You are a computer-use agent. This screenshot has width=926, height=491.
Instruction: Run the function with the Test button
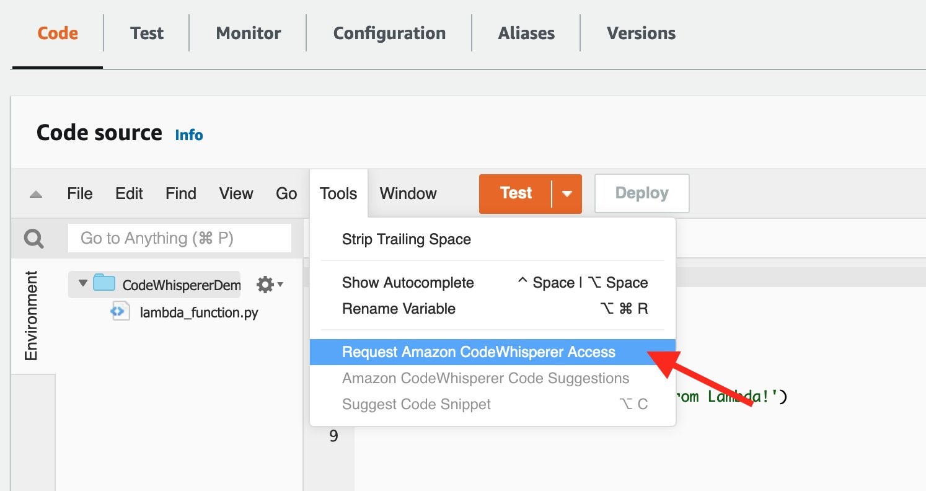click(x=516, y=193)
